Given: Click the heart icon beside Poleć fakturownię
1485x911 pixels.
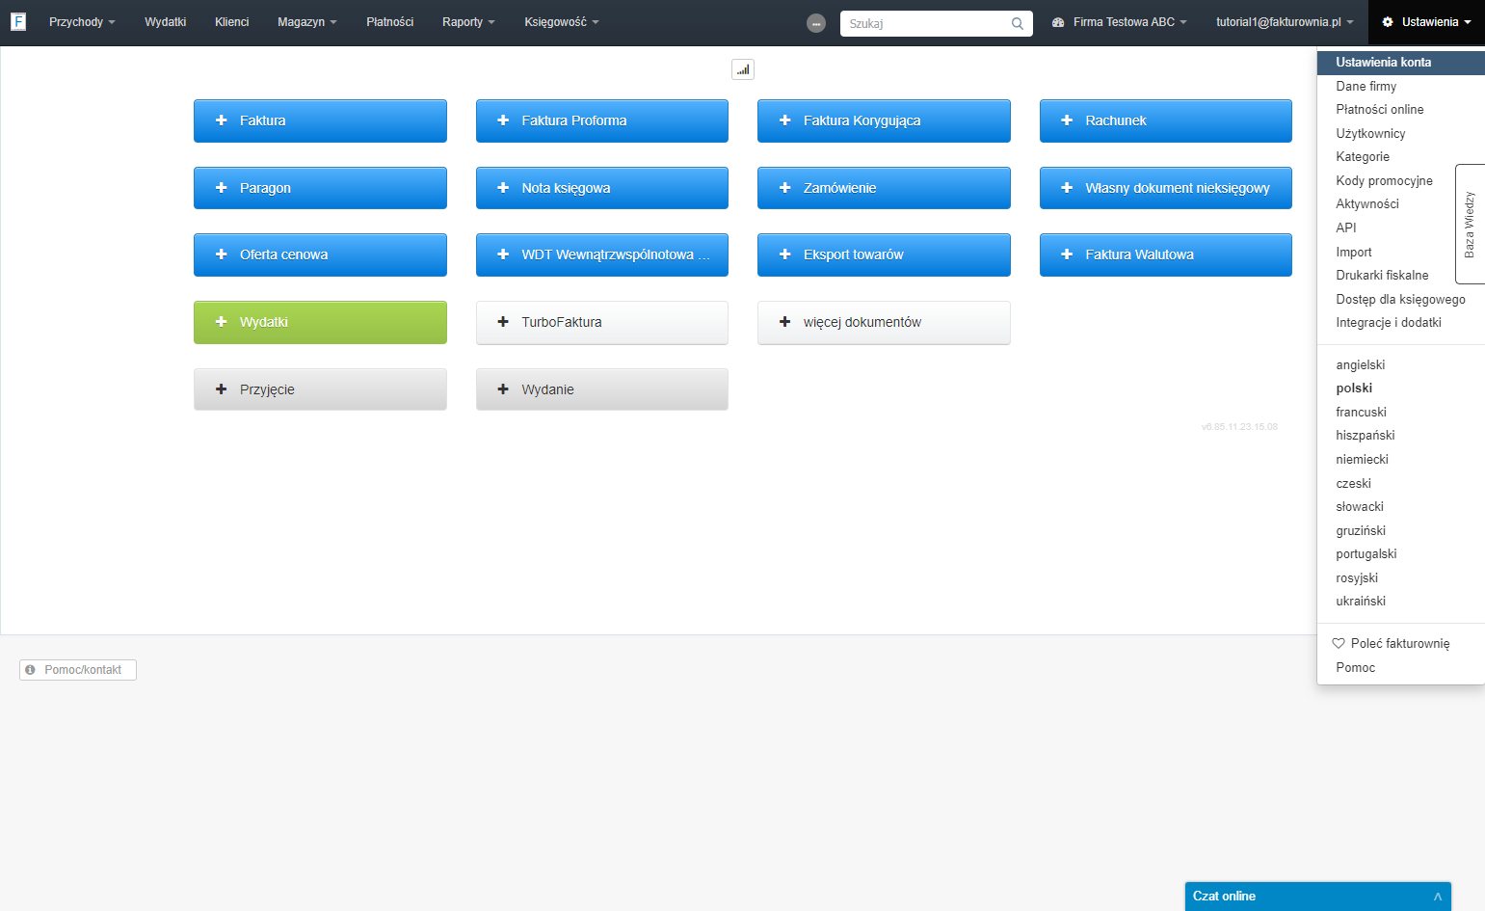Looking at the screenshot, I should [1339, 643].
